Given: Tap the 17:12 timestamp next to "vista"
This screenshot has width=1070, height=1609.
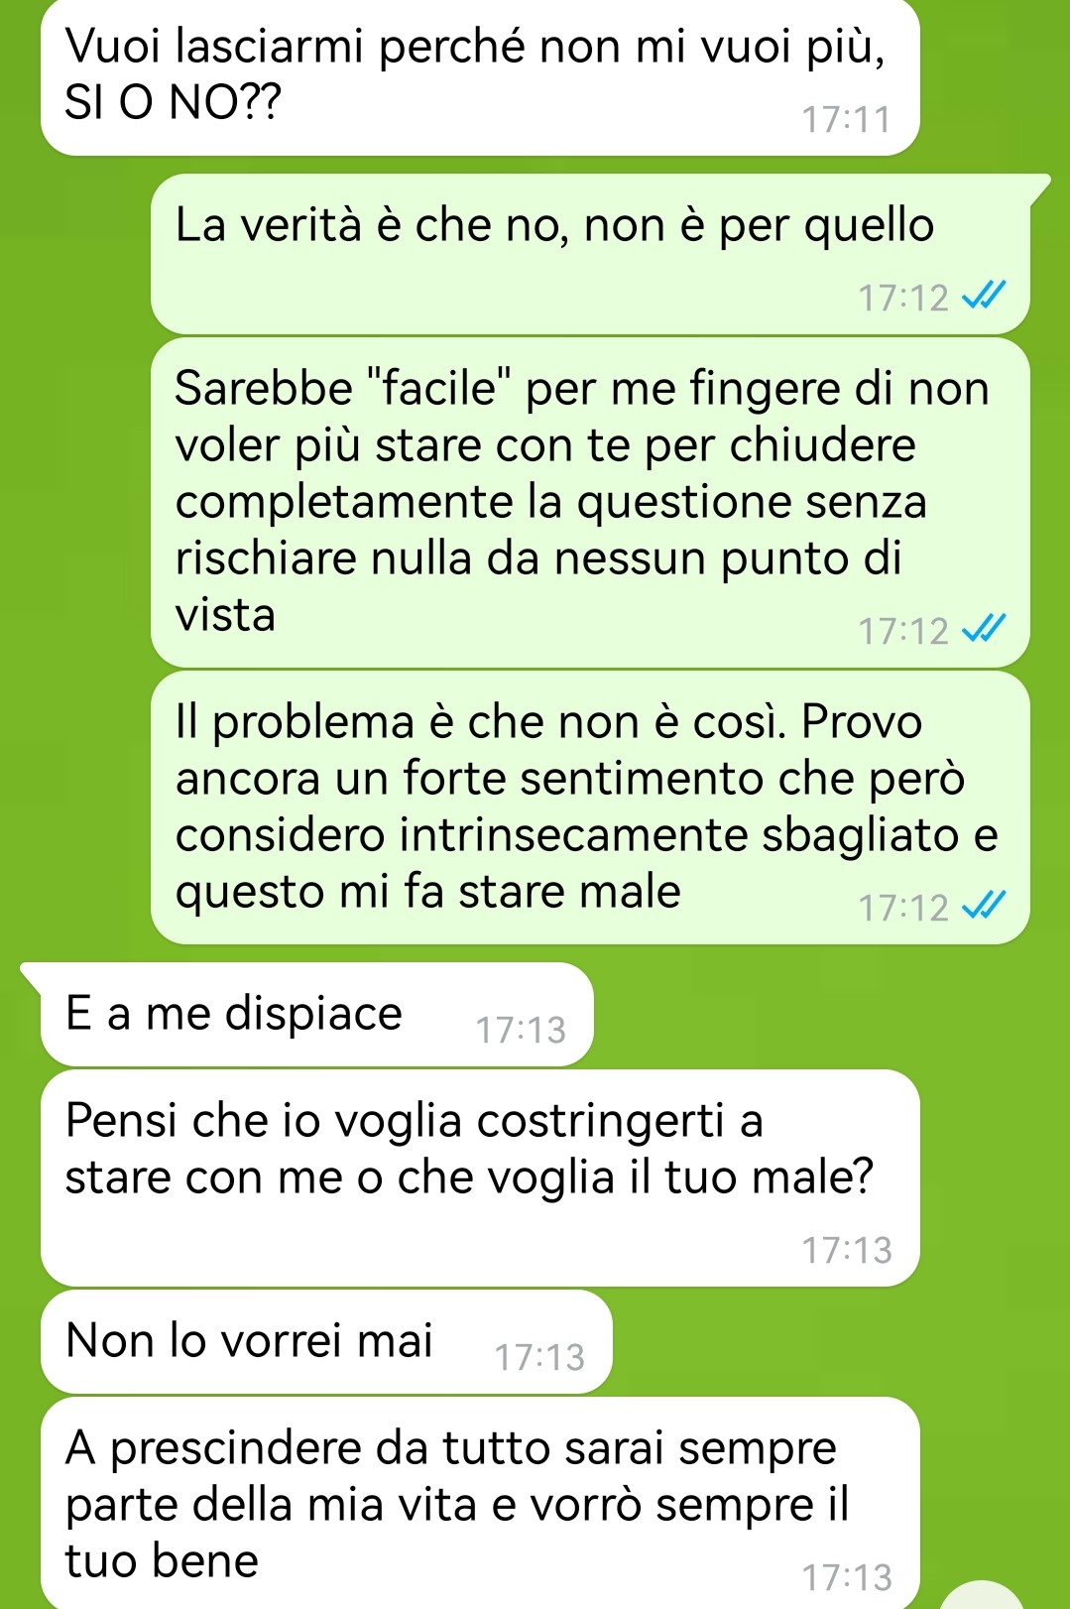Looking at the screenshot, I should point(903,631).
